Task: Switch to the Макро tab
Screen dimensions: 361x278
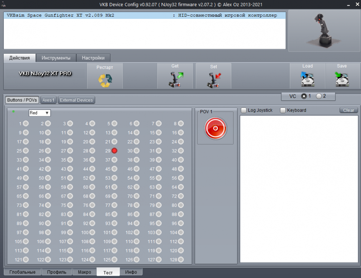Action: point(84,272)
